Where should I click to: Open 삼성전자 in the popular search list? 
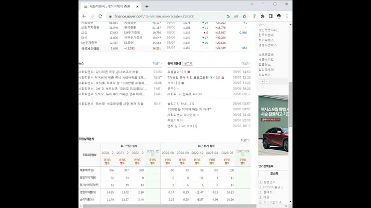pyautogui.click(x=269, y=182)
